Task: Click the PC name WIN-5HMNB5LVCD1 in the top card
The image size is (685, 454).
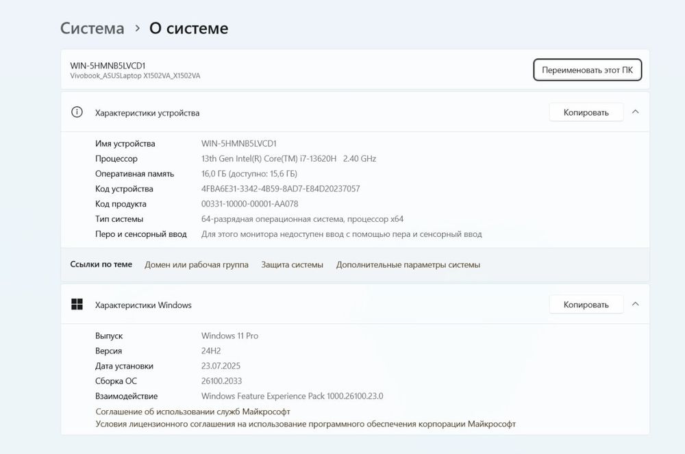Action: 108,66
